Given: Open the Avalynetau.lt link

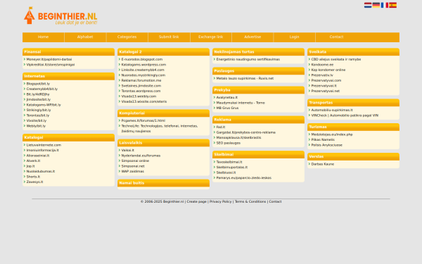Looking at the screenshot, I should coord(227,98).
